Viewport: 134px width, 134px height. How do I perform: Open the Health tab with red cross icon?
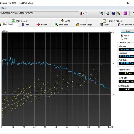(x=42, y=25)
